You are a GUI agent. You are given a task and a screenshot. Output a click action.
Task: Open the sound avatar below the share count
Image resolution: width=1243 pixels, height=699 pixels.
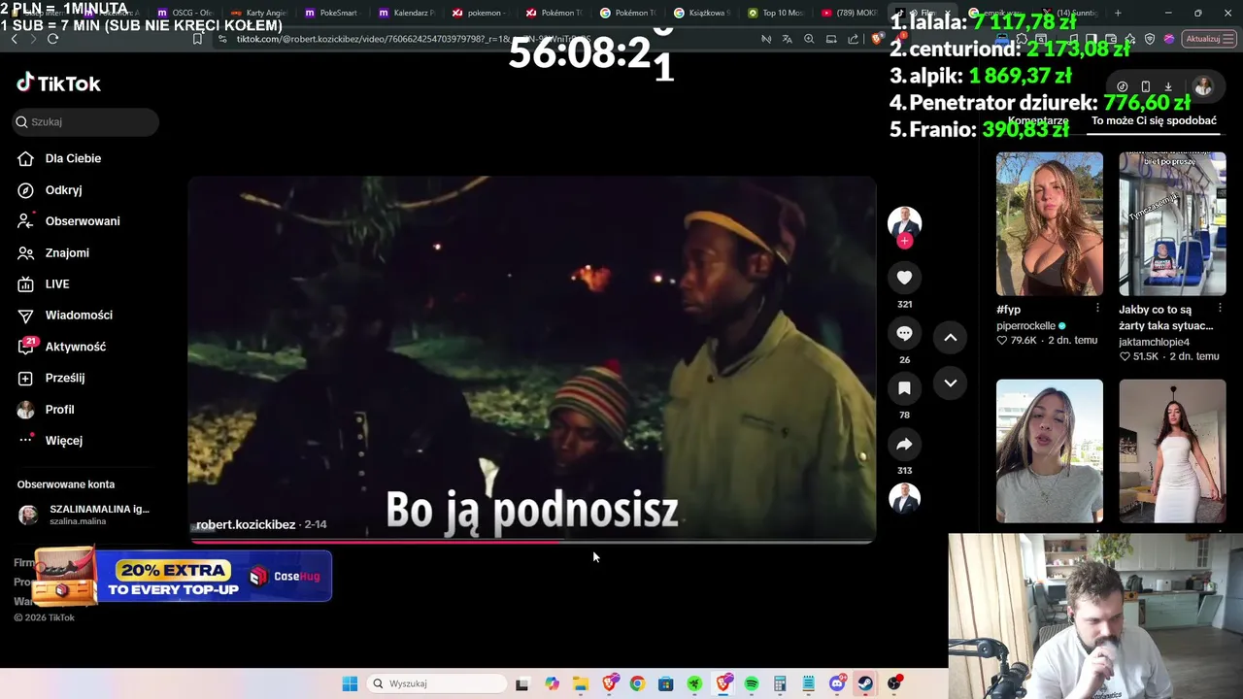click(x=904, y=498)
